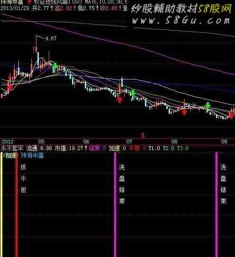Click the red arrow beside the stock name header
This screenshot has width=235, height=257.
click(x=29, y=2)
